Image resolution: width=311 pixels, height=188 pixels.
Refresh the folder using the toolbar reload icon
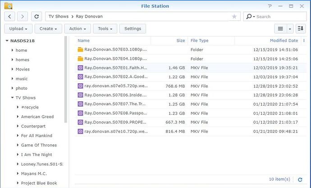[x=37, y=17]
